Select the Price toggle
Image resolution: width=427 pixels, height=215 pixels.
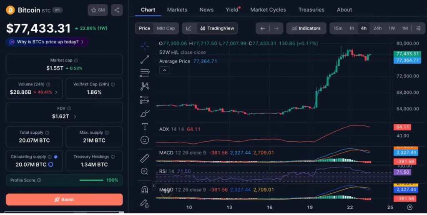[144, 28]
